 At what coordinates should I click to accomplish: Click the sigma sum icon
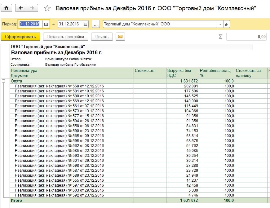[x=220, y=37]
